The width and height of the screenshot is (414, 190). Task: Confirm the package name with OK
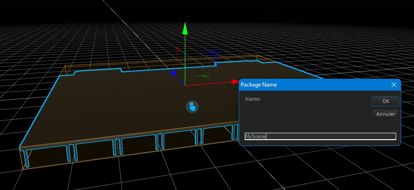[x=386, y=101]
